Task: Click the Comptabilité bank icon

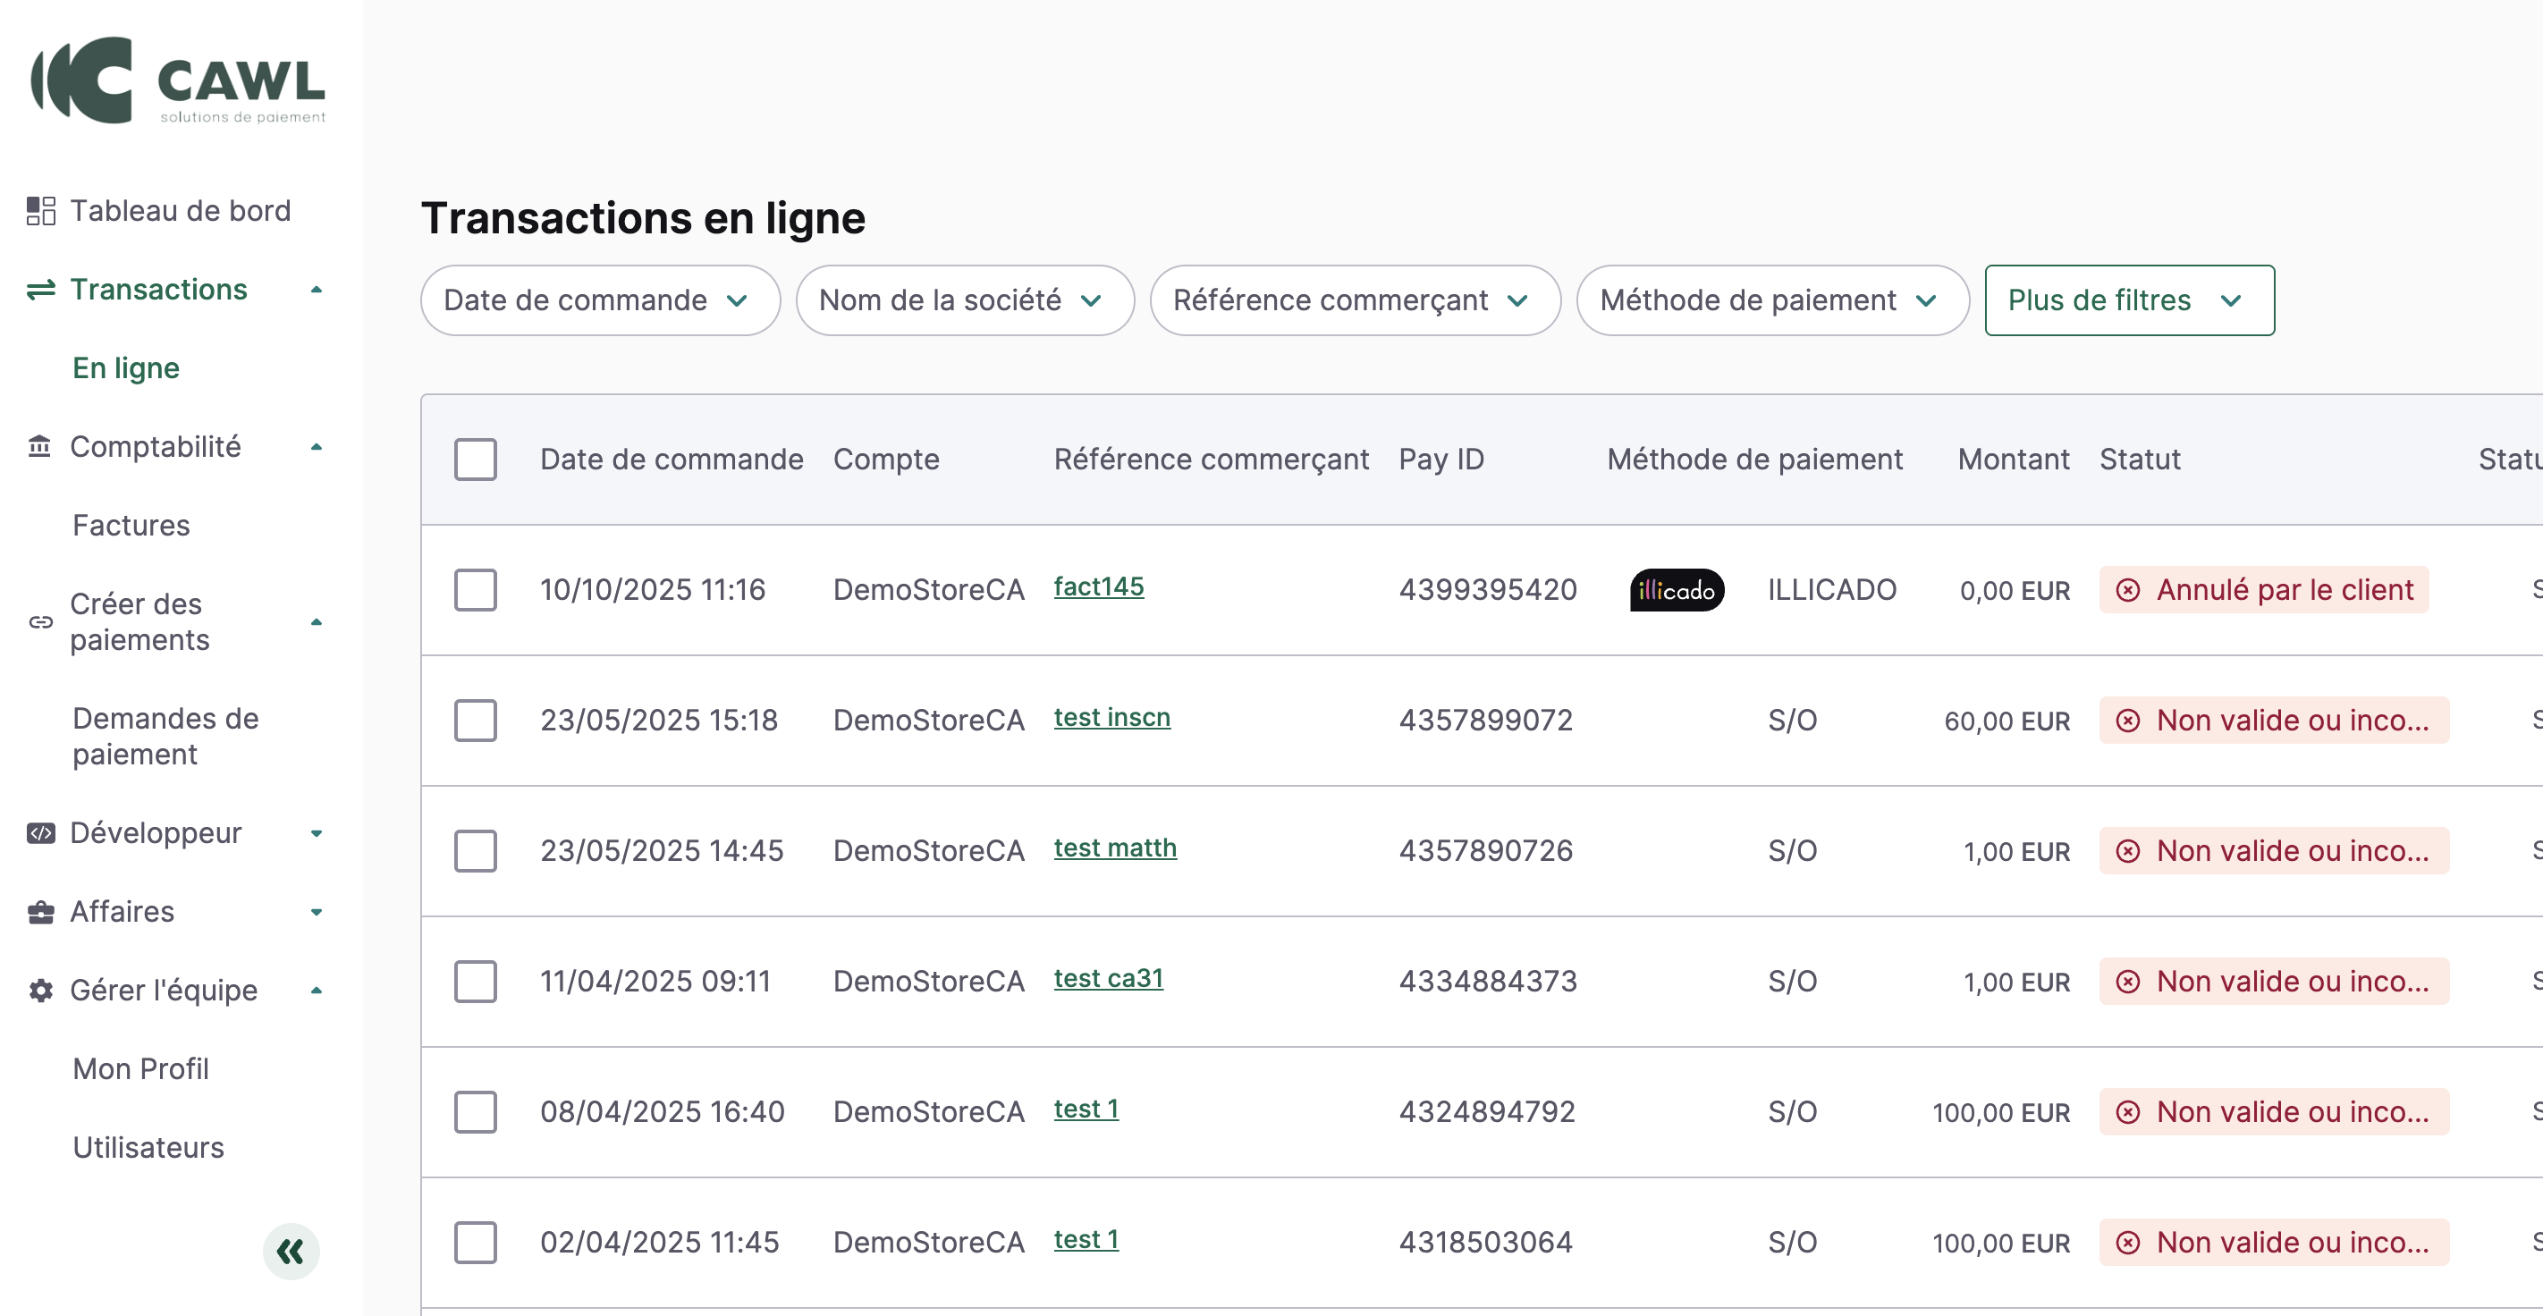Action: click(x=40, y=446)
